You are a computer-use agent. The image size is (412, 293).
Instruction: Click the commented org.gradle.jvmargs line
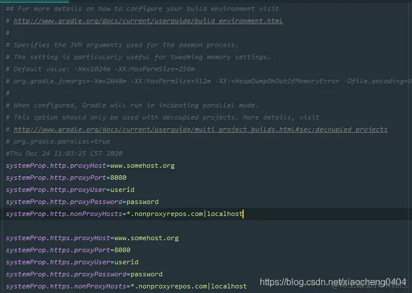pyautogui.click(x=209, y=81)
